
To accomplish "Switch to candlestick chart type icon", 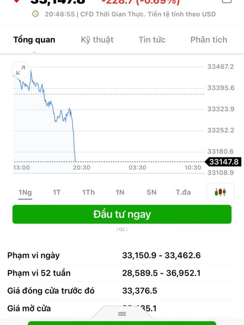I will pyautogui.click(x=220, y=192).
